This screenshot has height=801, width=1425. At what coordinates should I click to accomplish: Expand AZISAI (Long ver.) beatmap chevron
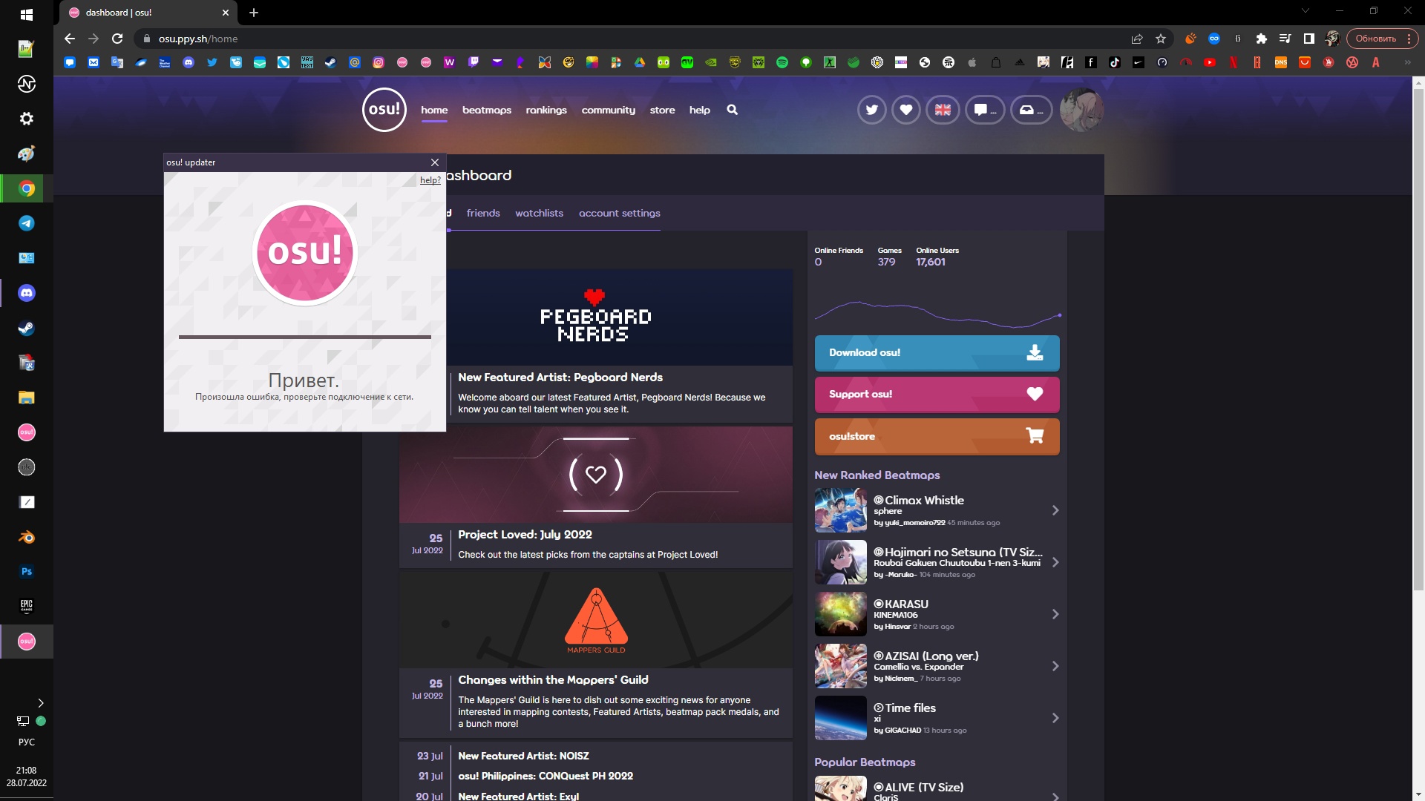point(1055,666)
